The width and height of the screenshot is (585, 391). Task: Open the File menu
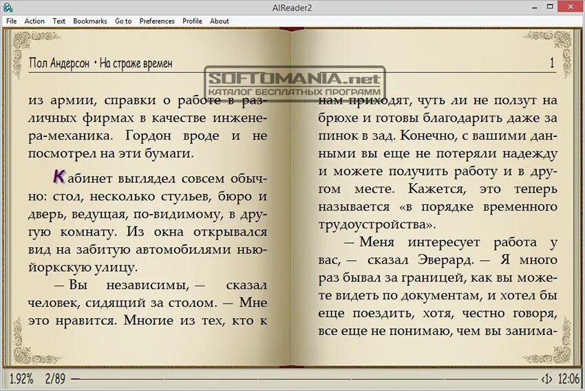[11, 21]
